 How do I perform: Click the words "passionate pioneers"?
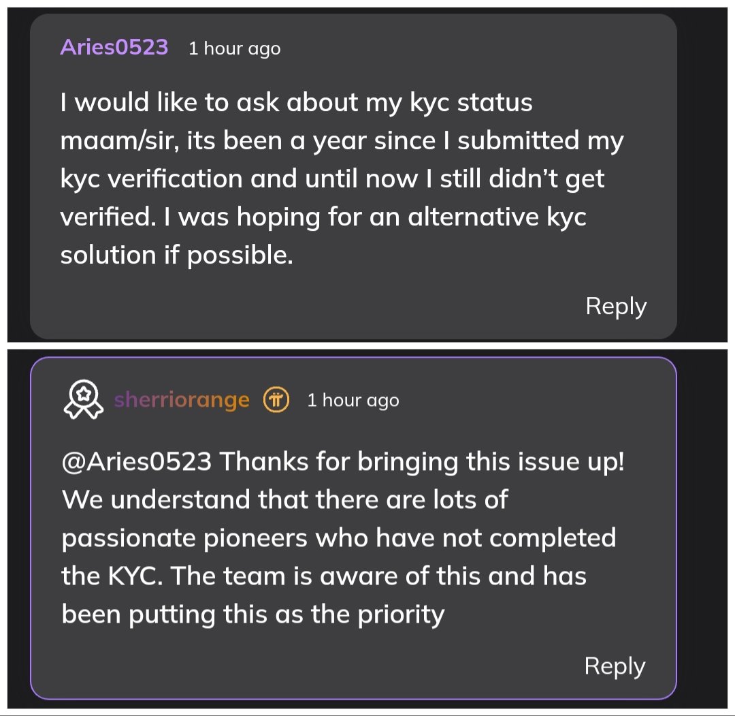[x=184, y=538]
